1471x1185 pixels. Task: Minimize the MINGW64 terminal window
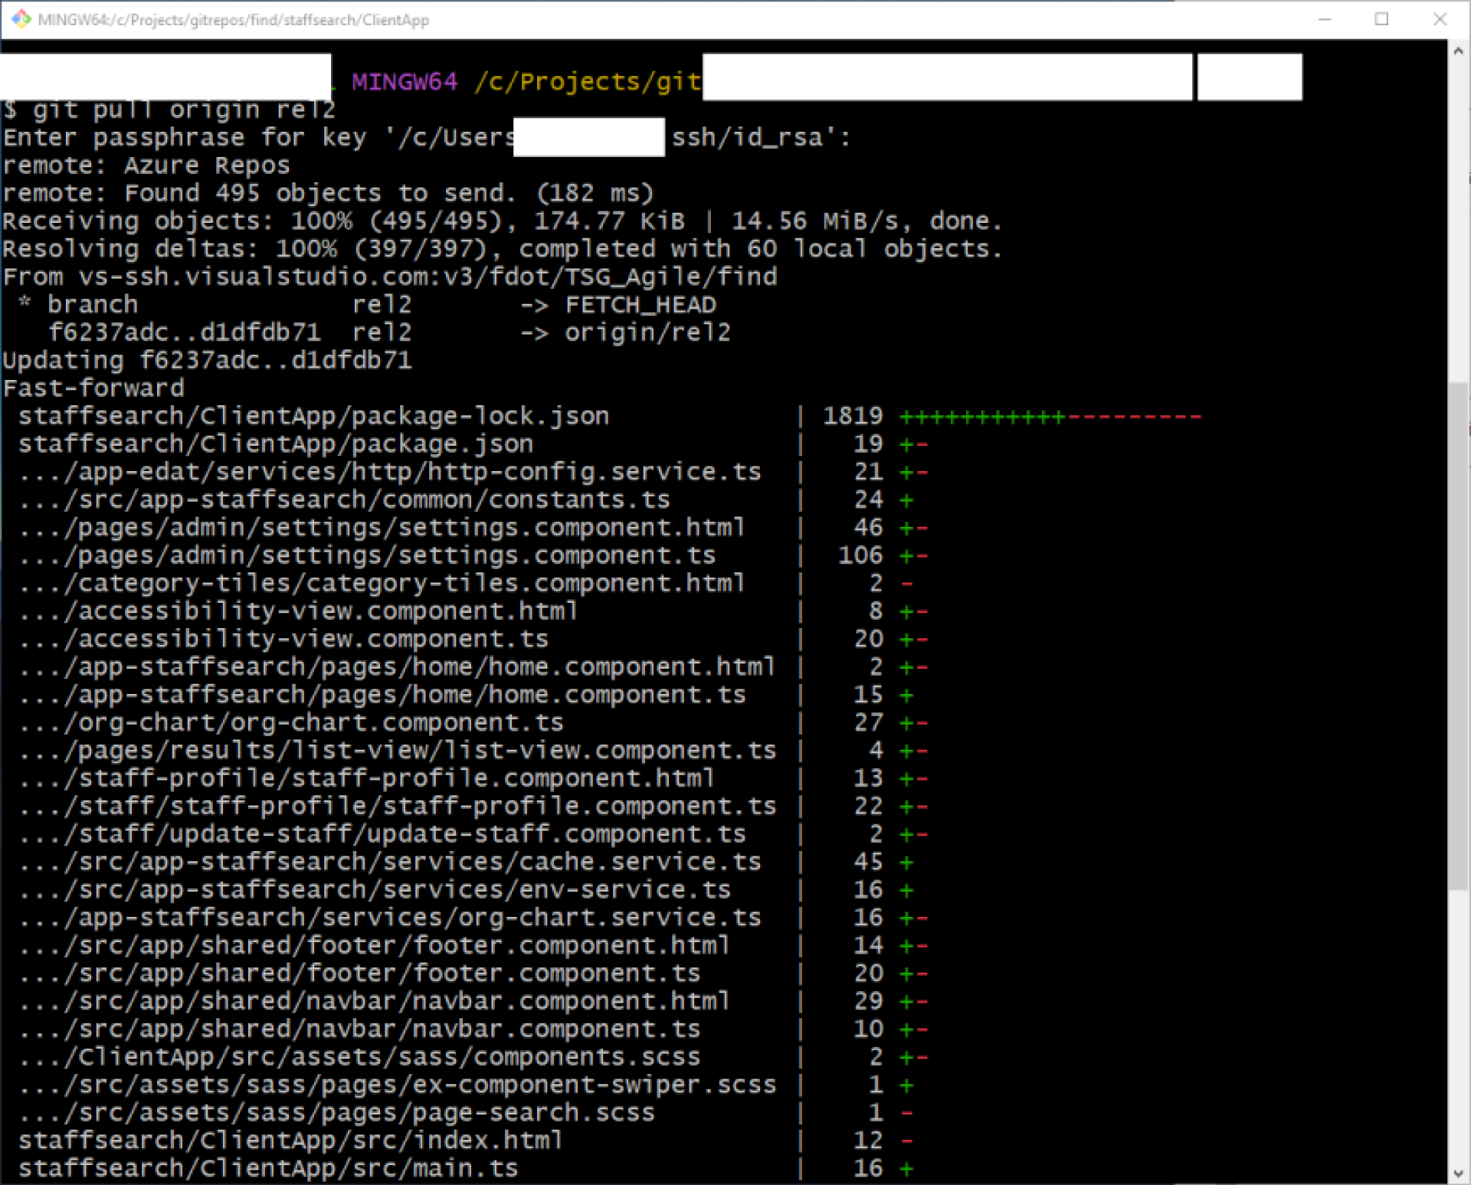click(x=1324, y=19)
